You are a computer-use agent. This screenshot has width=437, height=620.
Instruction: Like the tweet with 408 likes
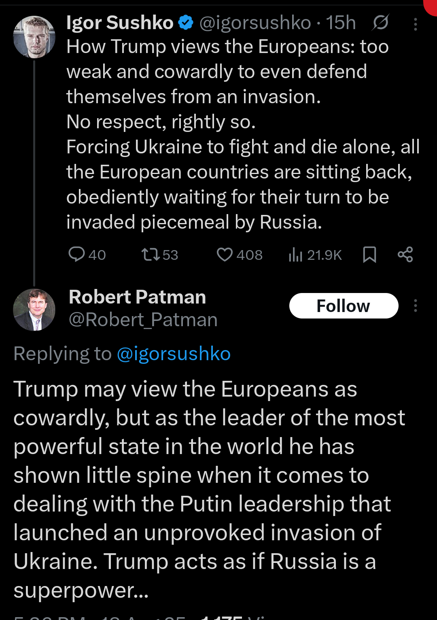(x=225, y=255)
